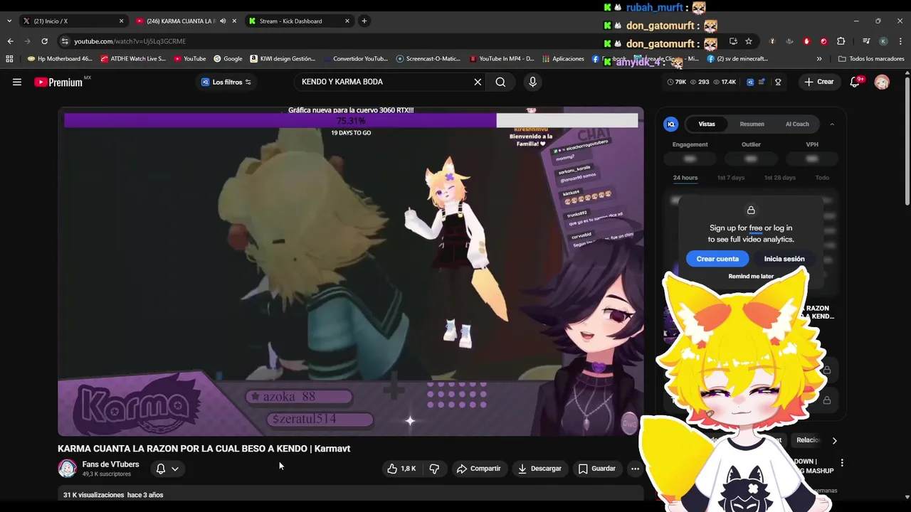View site information icon in the address bar

coord(65,41)
